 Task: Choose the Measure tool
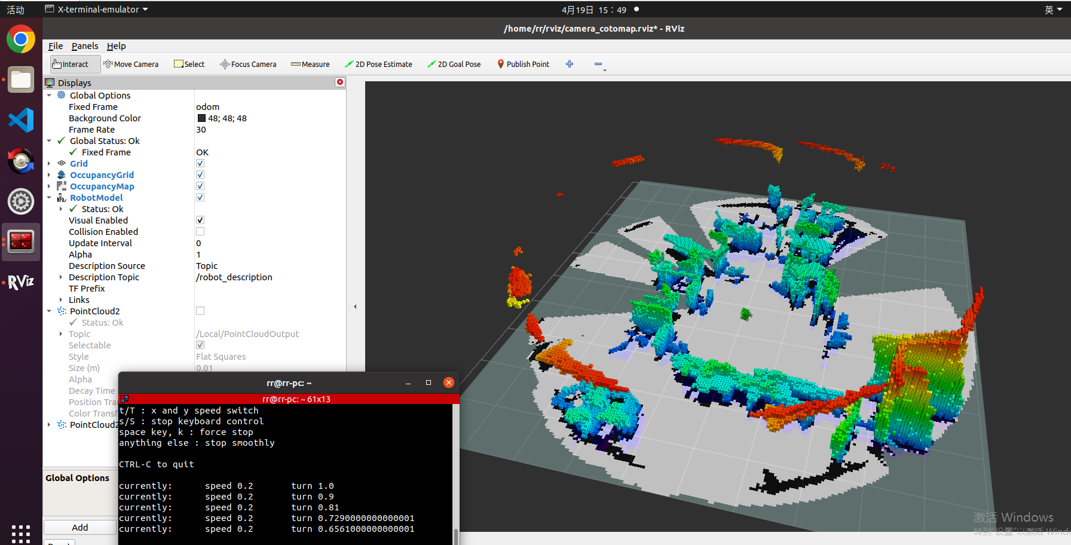(310, 64)
